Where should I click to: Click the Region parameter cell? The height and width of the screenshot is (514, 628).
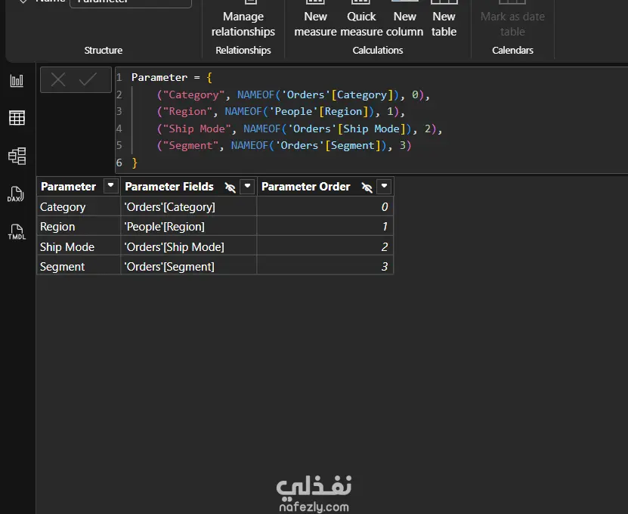click(x=79, y=227)
